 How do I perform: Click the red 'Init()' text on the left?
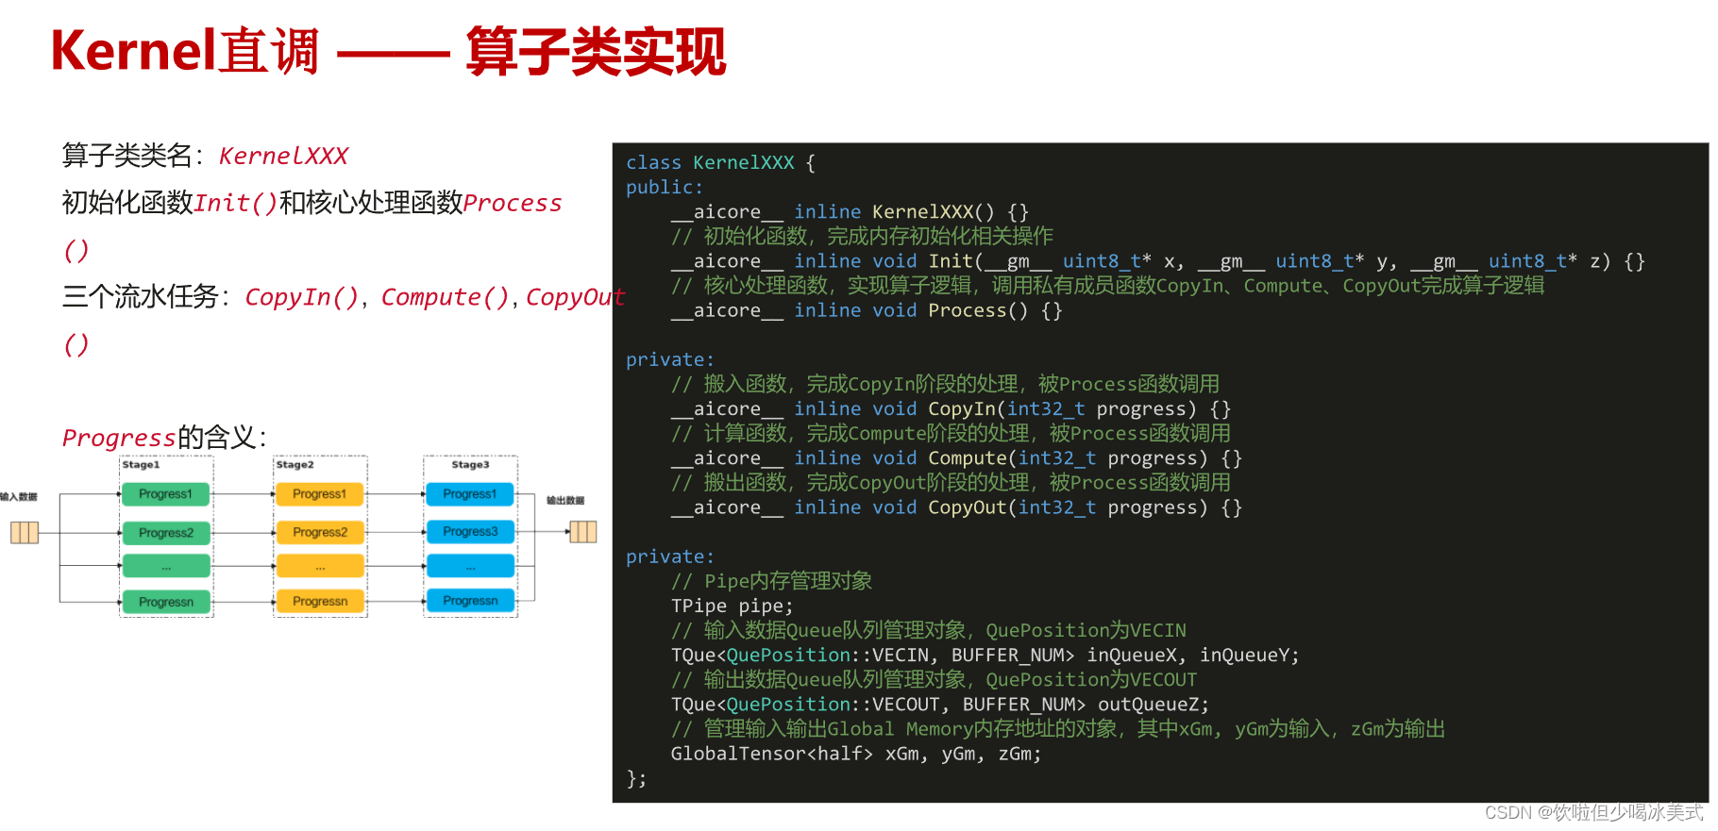[236, 203]
